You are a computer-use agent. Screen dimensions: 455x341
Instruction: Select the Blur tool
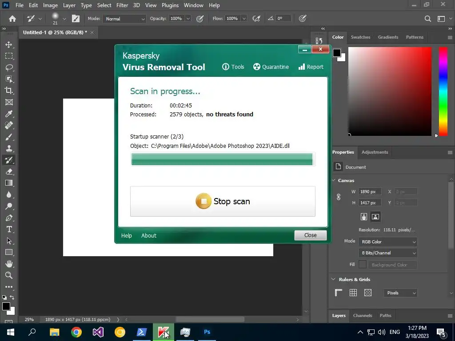[9, 194]
